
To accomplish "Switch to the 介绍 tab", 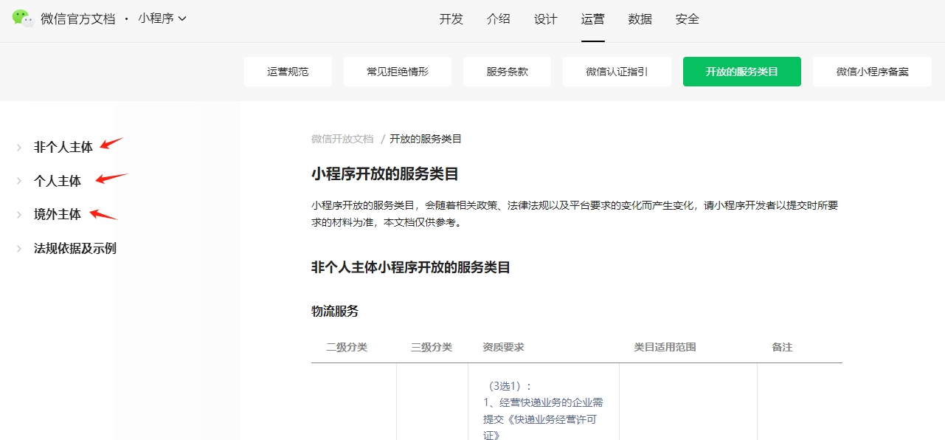I will pyautogui.click(x=499, y=19).
